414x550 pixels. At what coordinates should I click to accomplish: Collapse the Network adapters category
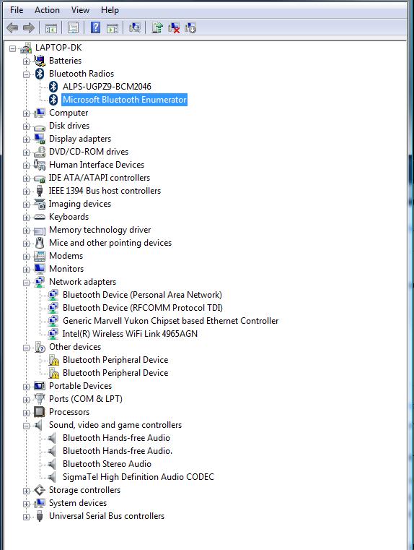click(x=26, y=283)
